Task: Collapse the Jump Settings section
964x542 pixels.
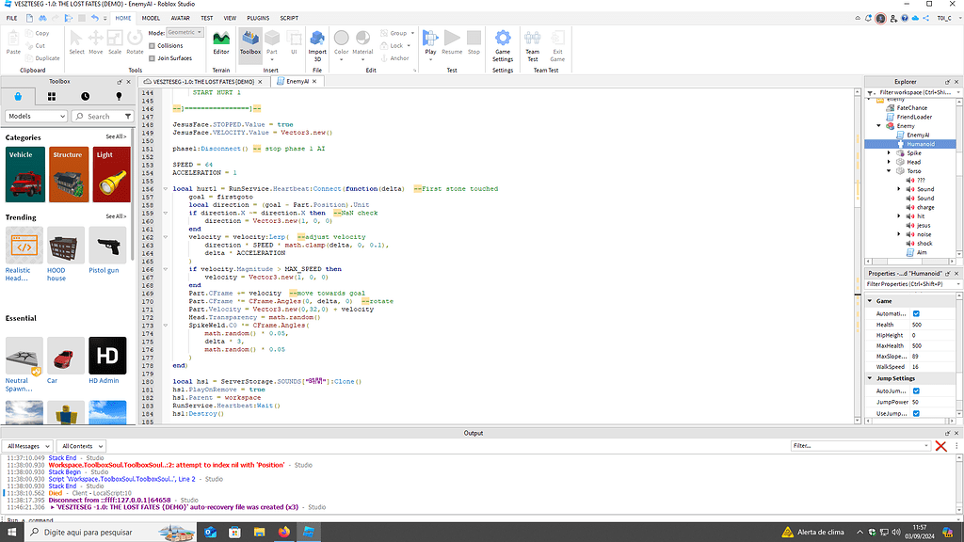Action: tap(870, 378)
